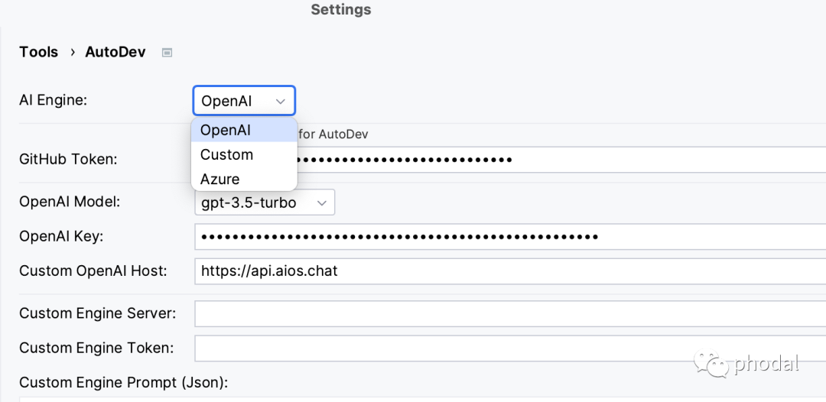The image size is (826, 402).
Task: Click the Settings window title
Action: pos(341,10)
